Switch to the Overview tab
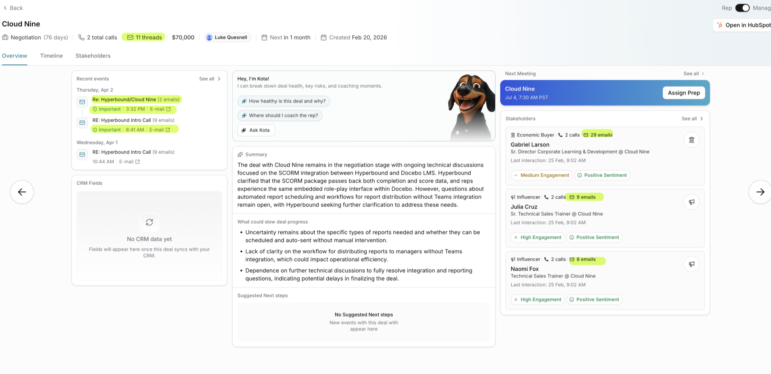This screenshot has width=771, height=374. (x=14, y=56)
